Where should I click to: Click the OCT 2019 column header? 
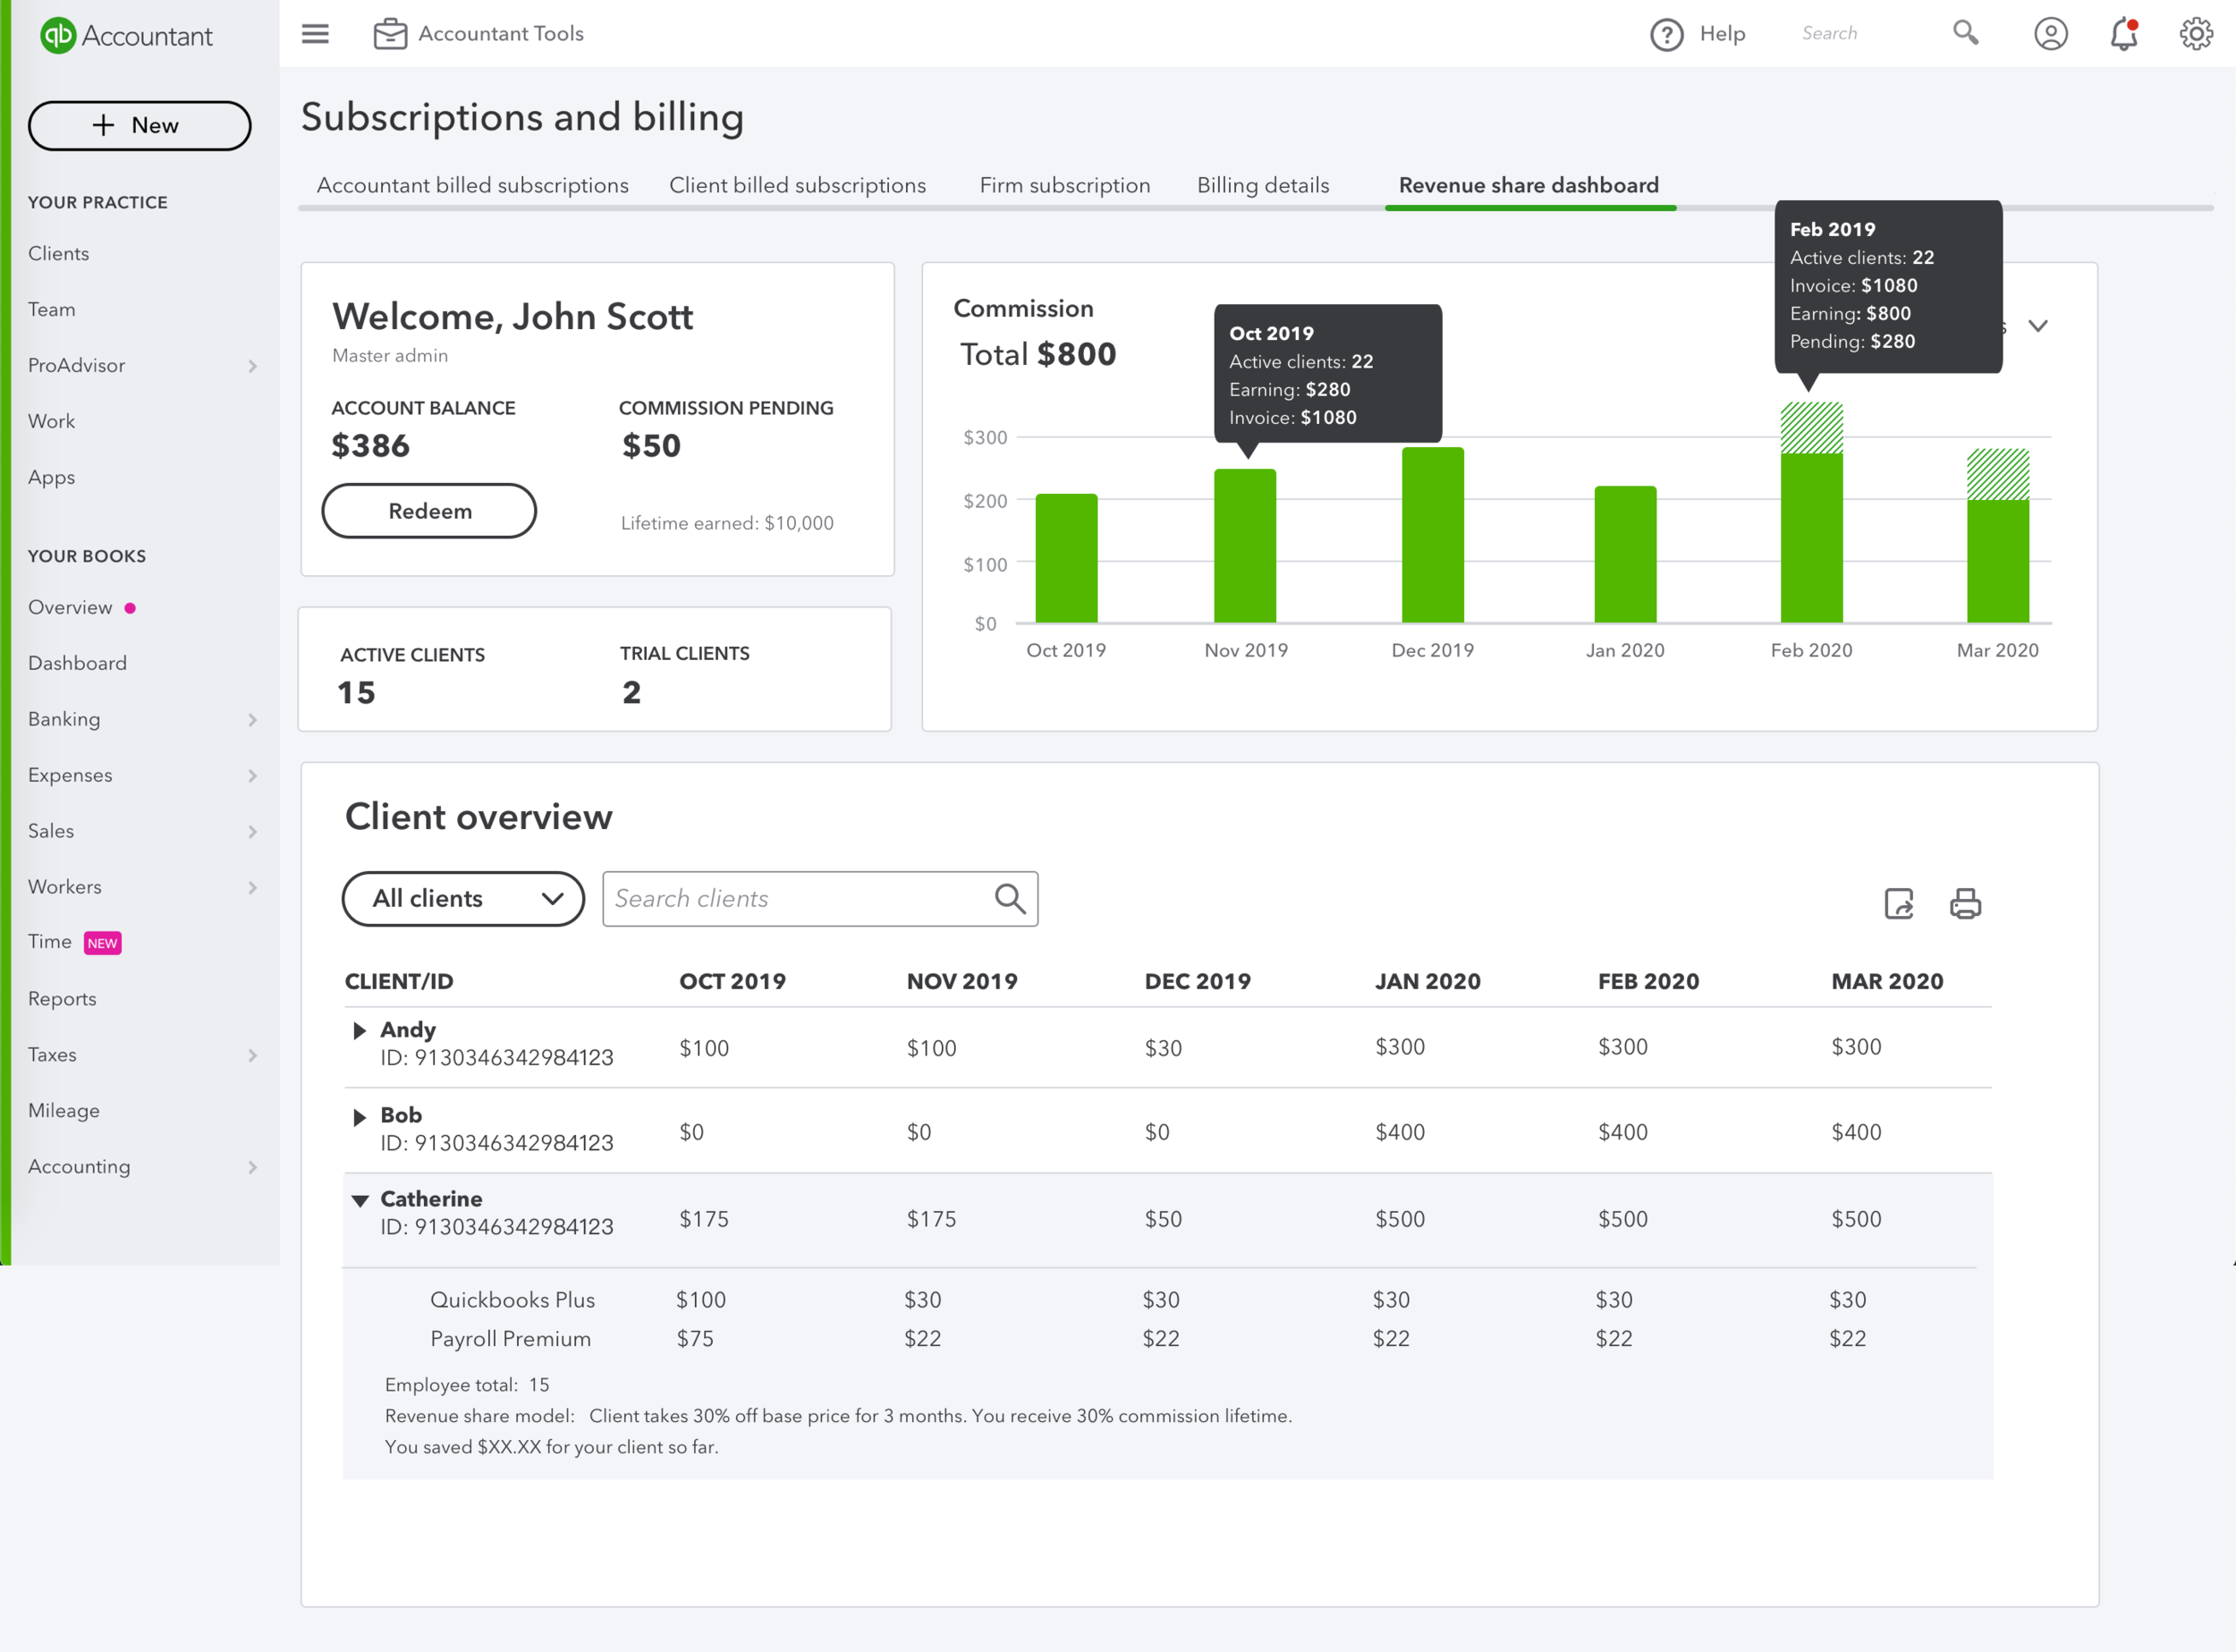(732, 981)
